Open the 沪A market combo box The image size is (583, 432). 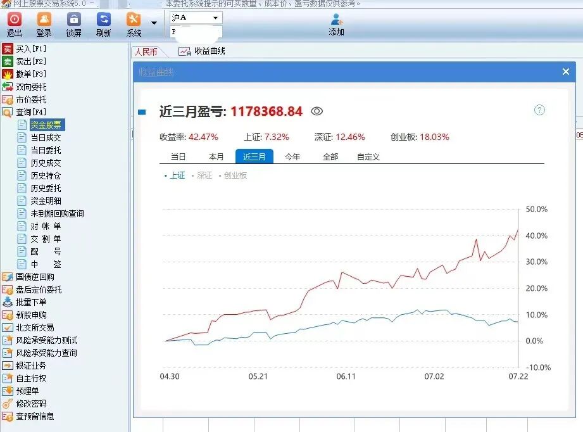point(196,18)
